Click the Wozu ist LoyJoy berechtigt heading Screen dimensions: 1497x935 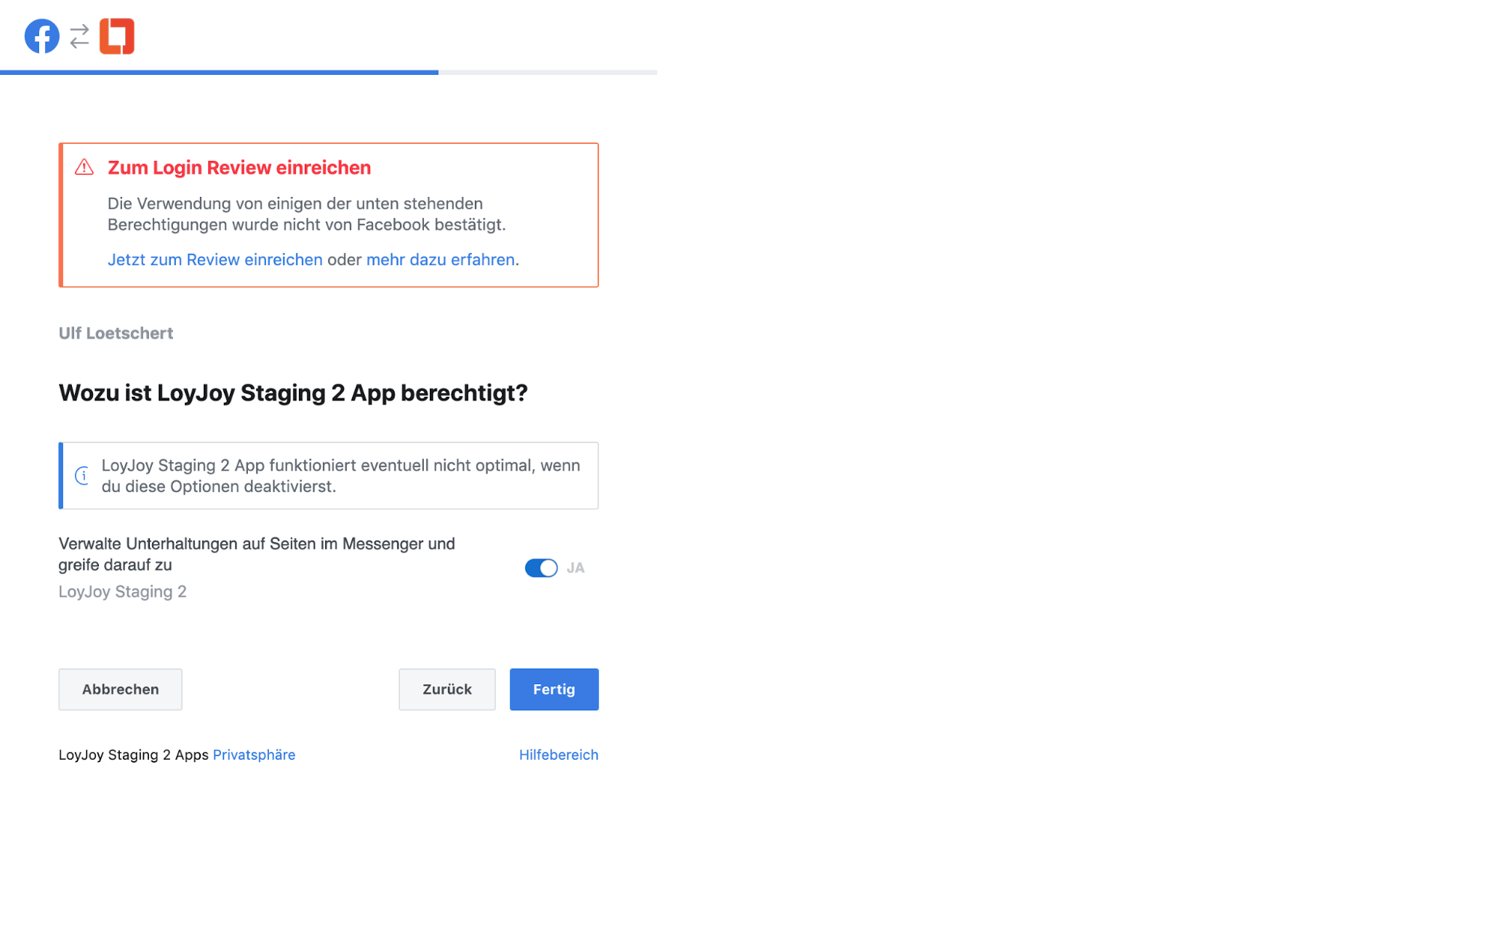coord(293,393)
